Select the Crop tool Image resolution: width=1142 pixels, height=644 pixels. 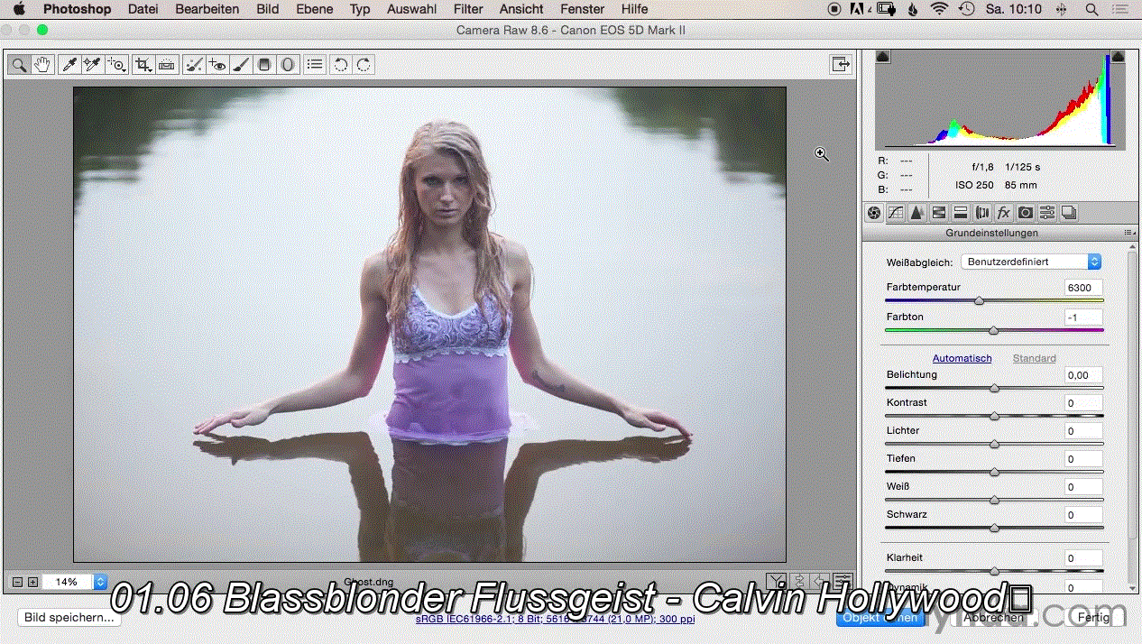click(143, 65)
